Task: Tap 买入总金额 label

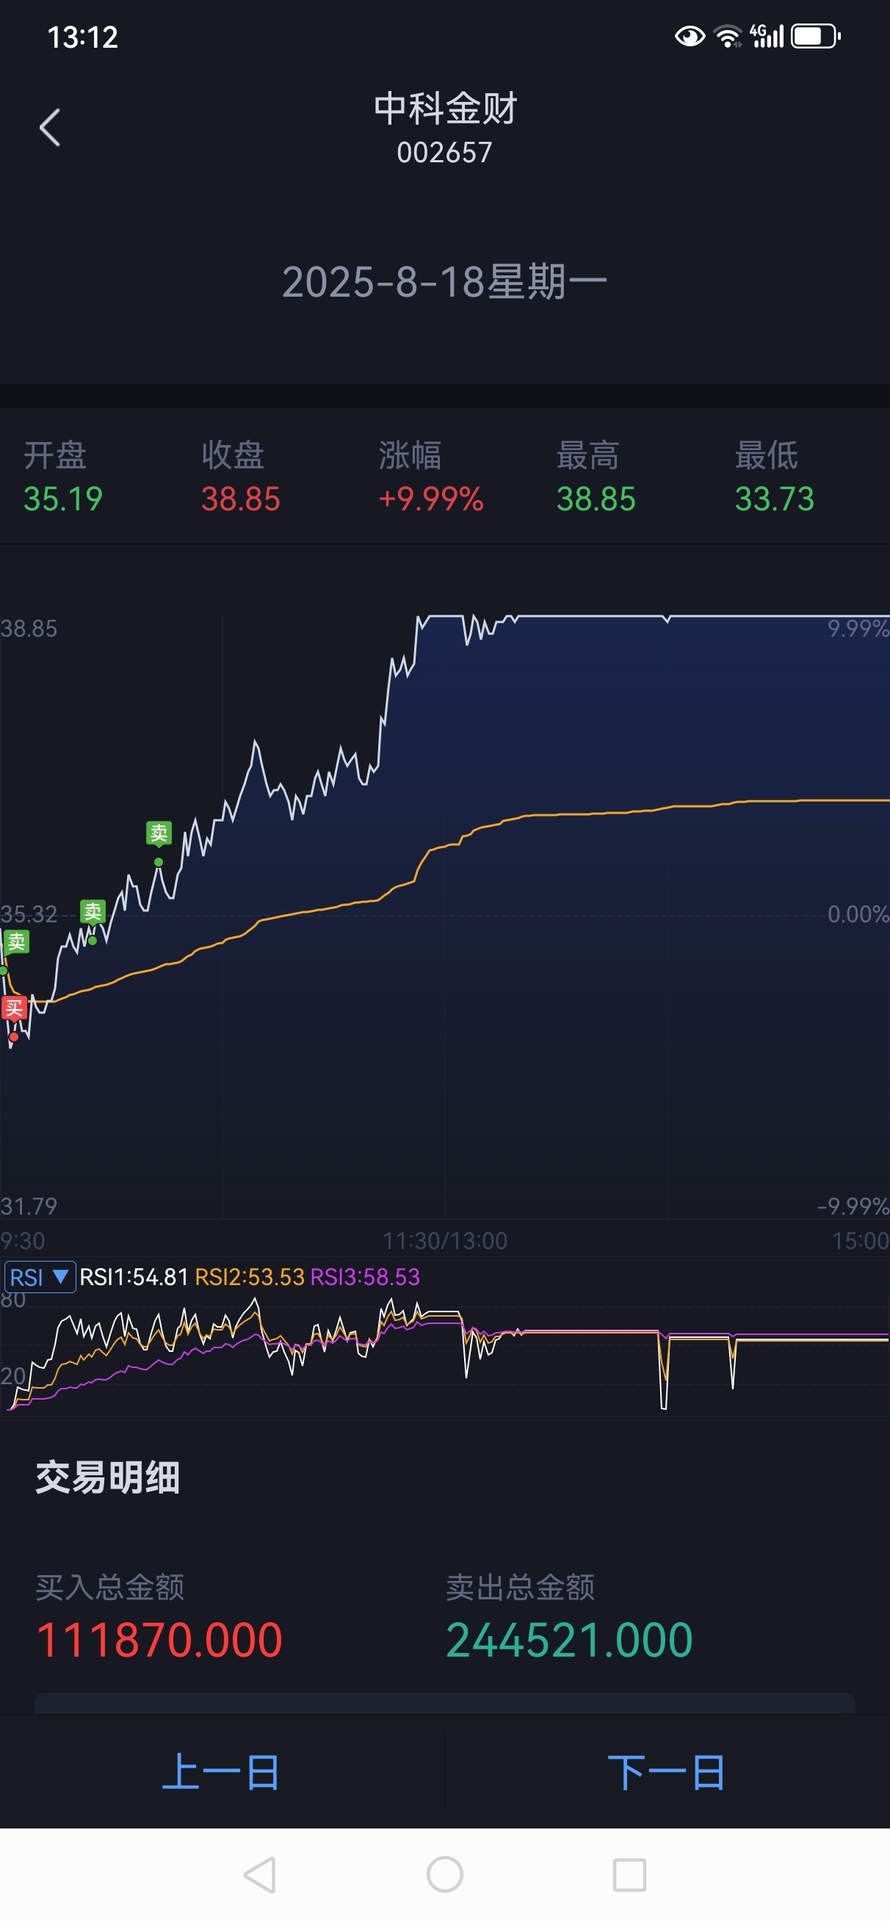Action: click(x=109, y=1586)
